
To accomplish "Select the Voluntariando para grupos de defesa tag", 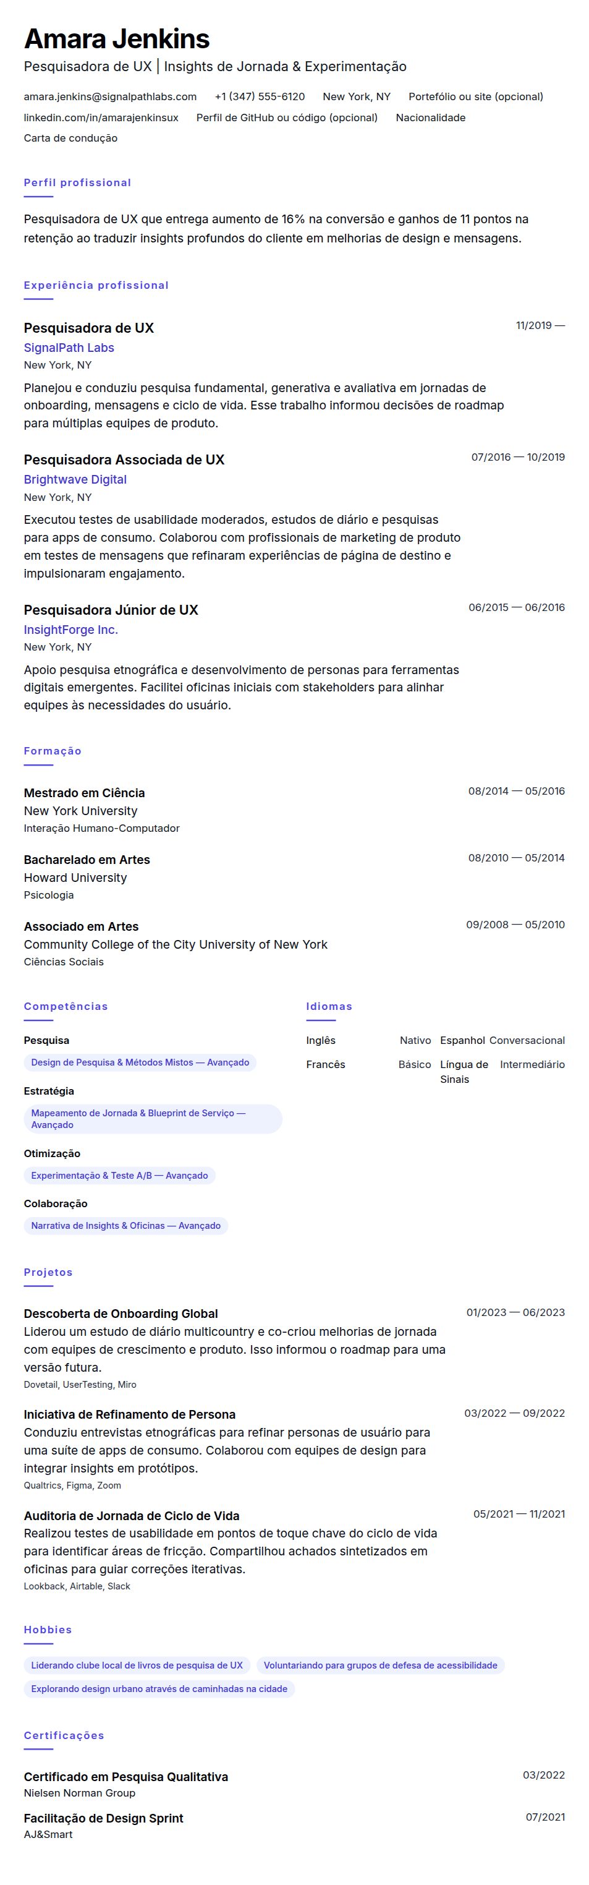I will tap(381, 1665).
